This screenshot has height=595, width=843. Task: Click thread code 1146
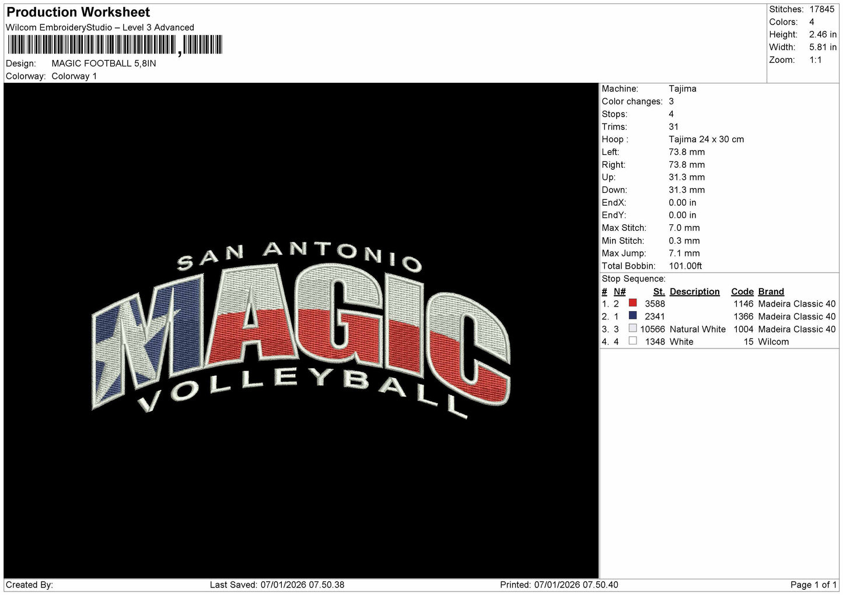[x=743, y=304]
